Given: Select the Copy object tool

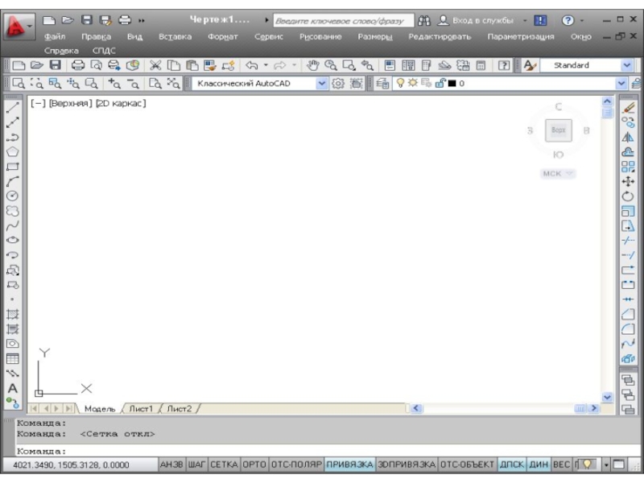Looking at the screenshot, I should tap(628, 122).
